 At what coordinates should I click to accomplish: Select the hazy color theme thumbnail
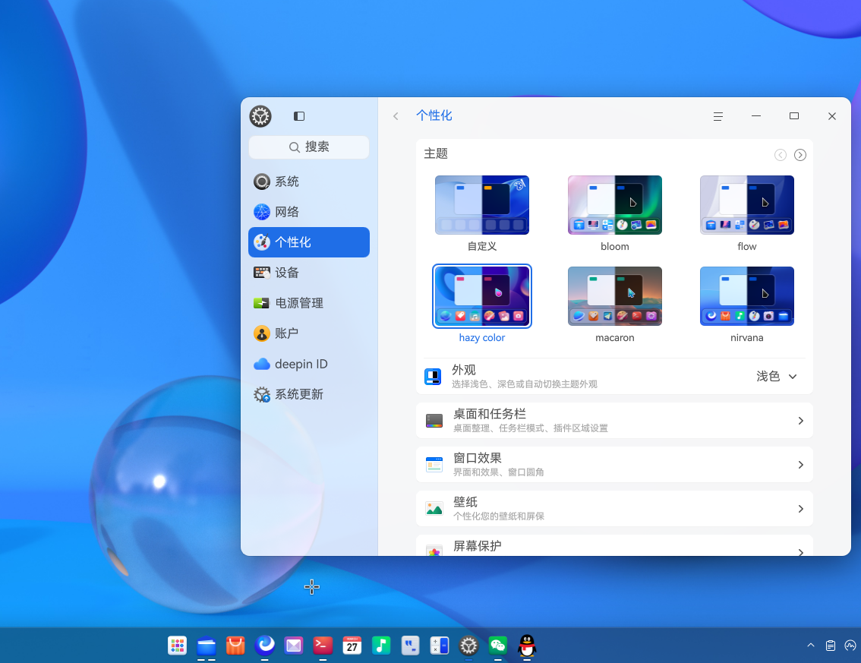tap(481, 296)
